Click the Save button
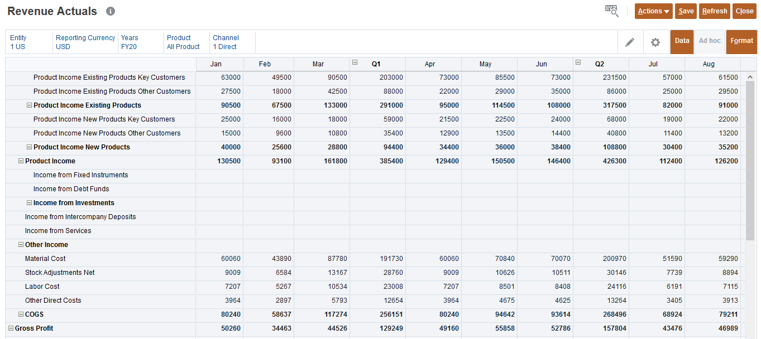This screenshot has width=761, height=339. point(686,11)
